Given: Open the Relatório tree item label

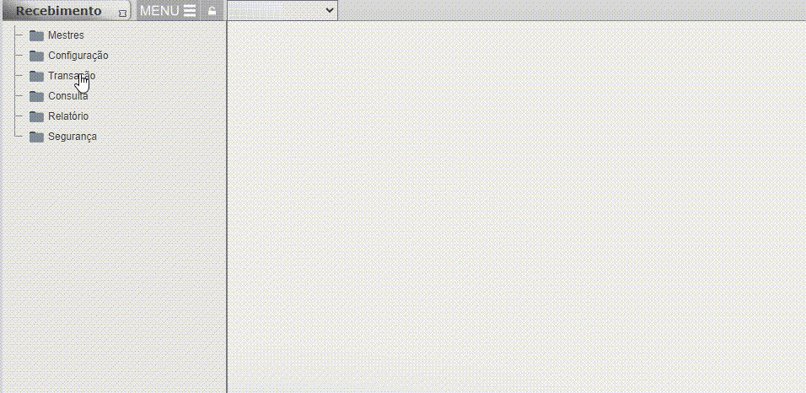Looking at the screenshot, I should (x=67, y=116).
